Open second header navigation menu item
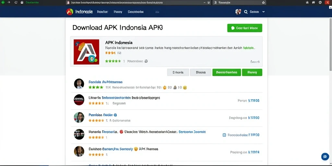The width and height of the screenshot is (332, 166). (102, 12)
